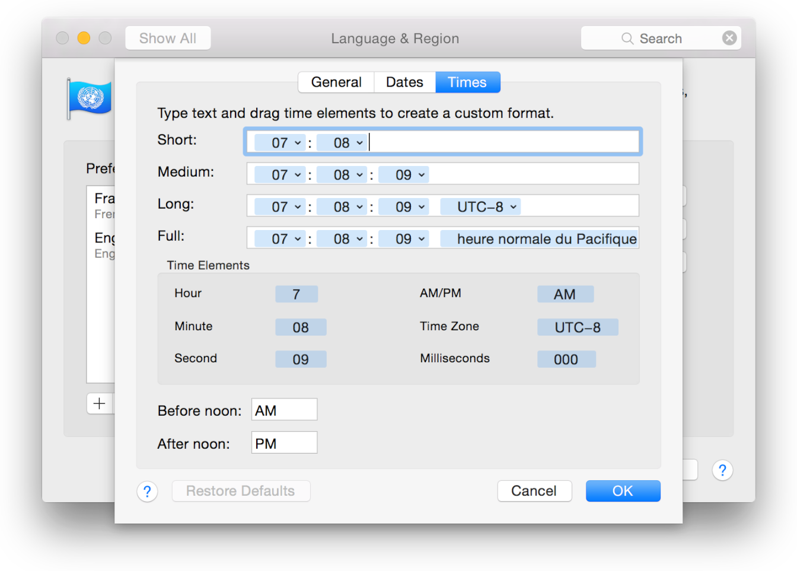797x571 pixels.
Task: Click the AM/PM element
Action: 565,294
